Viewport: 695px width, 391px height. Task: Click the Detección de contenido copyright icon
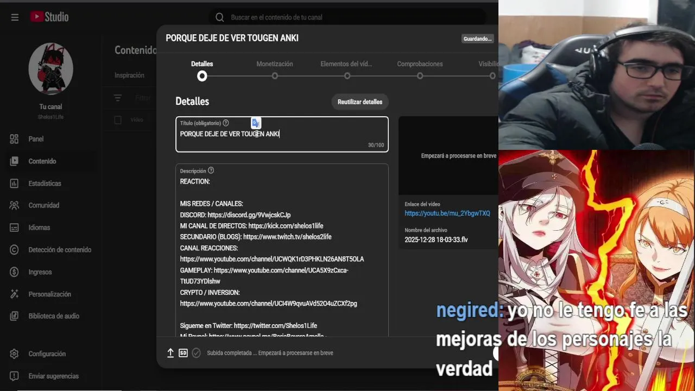click(14, 250)
